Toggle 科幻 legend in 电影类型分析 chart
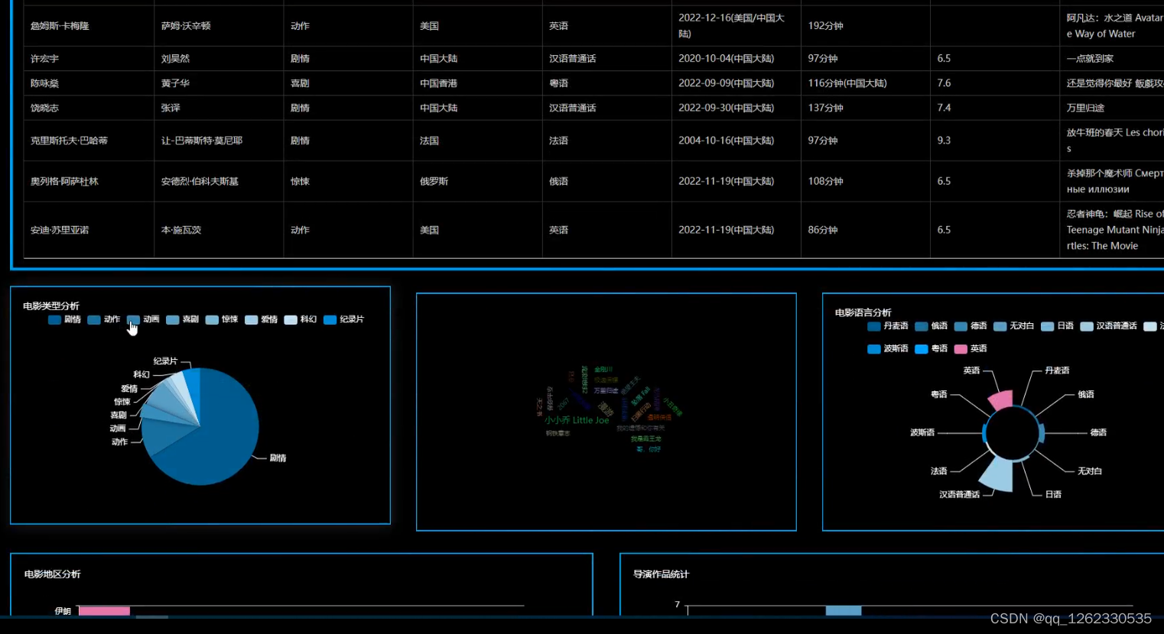1164x634 pixels. pos(301,319)
